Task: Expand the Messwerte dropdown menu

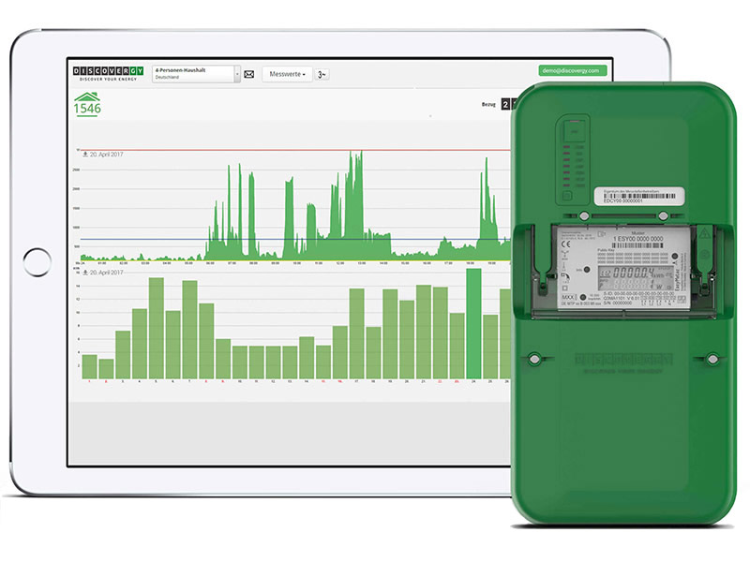Action: coord(285,74)
